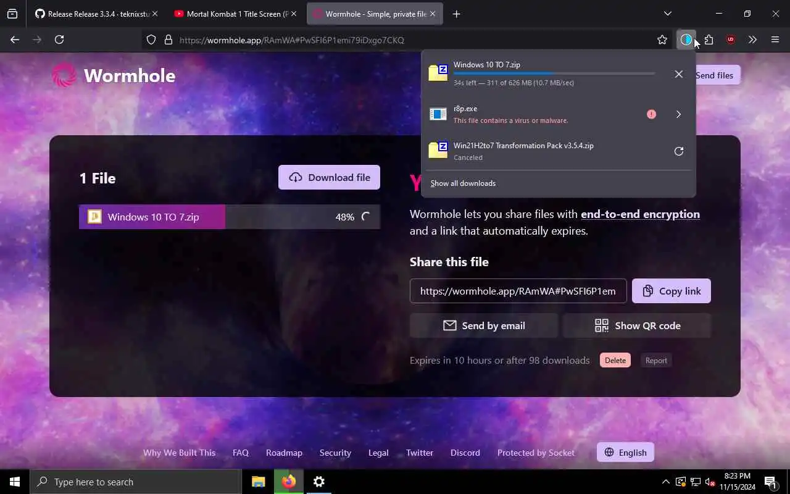The height and width of the screenshot is (494, 790).
Task: Open Settings gear in taskbar
Action: tap(319, 482)
